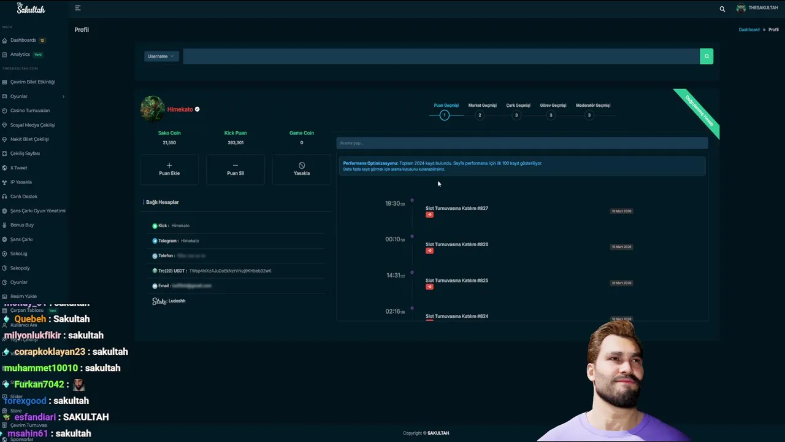Click the Trc(20) wallet address text
Viewport: 785px width, 442px height.
click(x=230, y=271)
